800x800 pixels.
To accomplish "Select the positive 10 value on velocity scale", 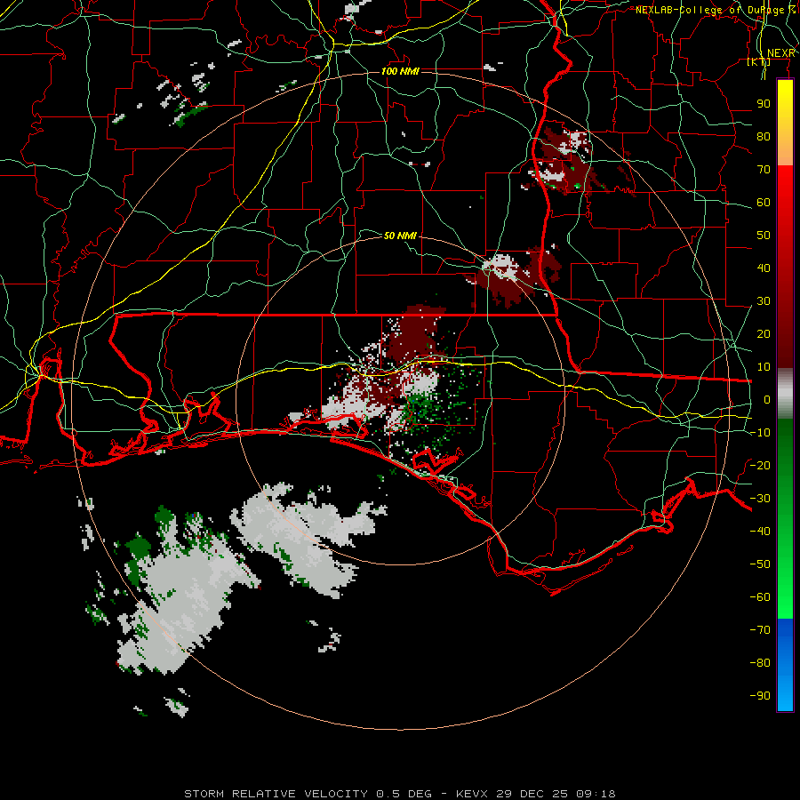I will (x=764, y=367).
